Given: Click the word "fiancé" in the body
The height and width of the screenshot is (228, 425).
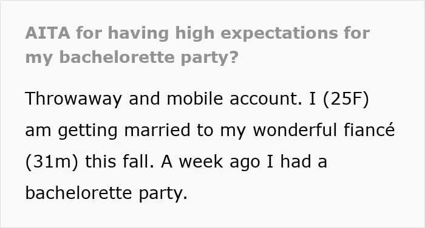Looking at the screenshot, I should pos(369,129).
